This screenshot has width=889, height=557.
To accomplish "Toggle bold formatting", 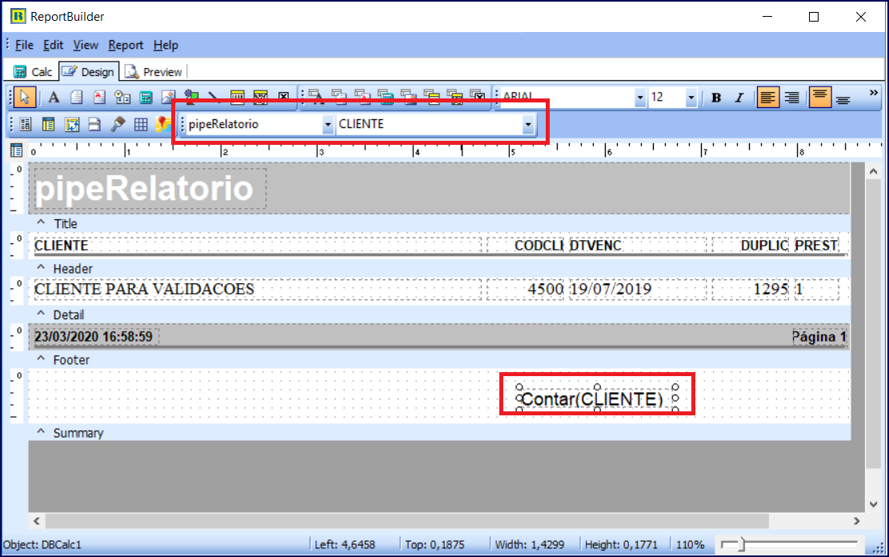I will (716, 98).
